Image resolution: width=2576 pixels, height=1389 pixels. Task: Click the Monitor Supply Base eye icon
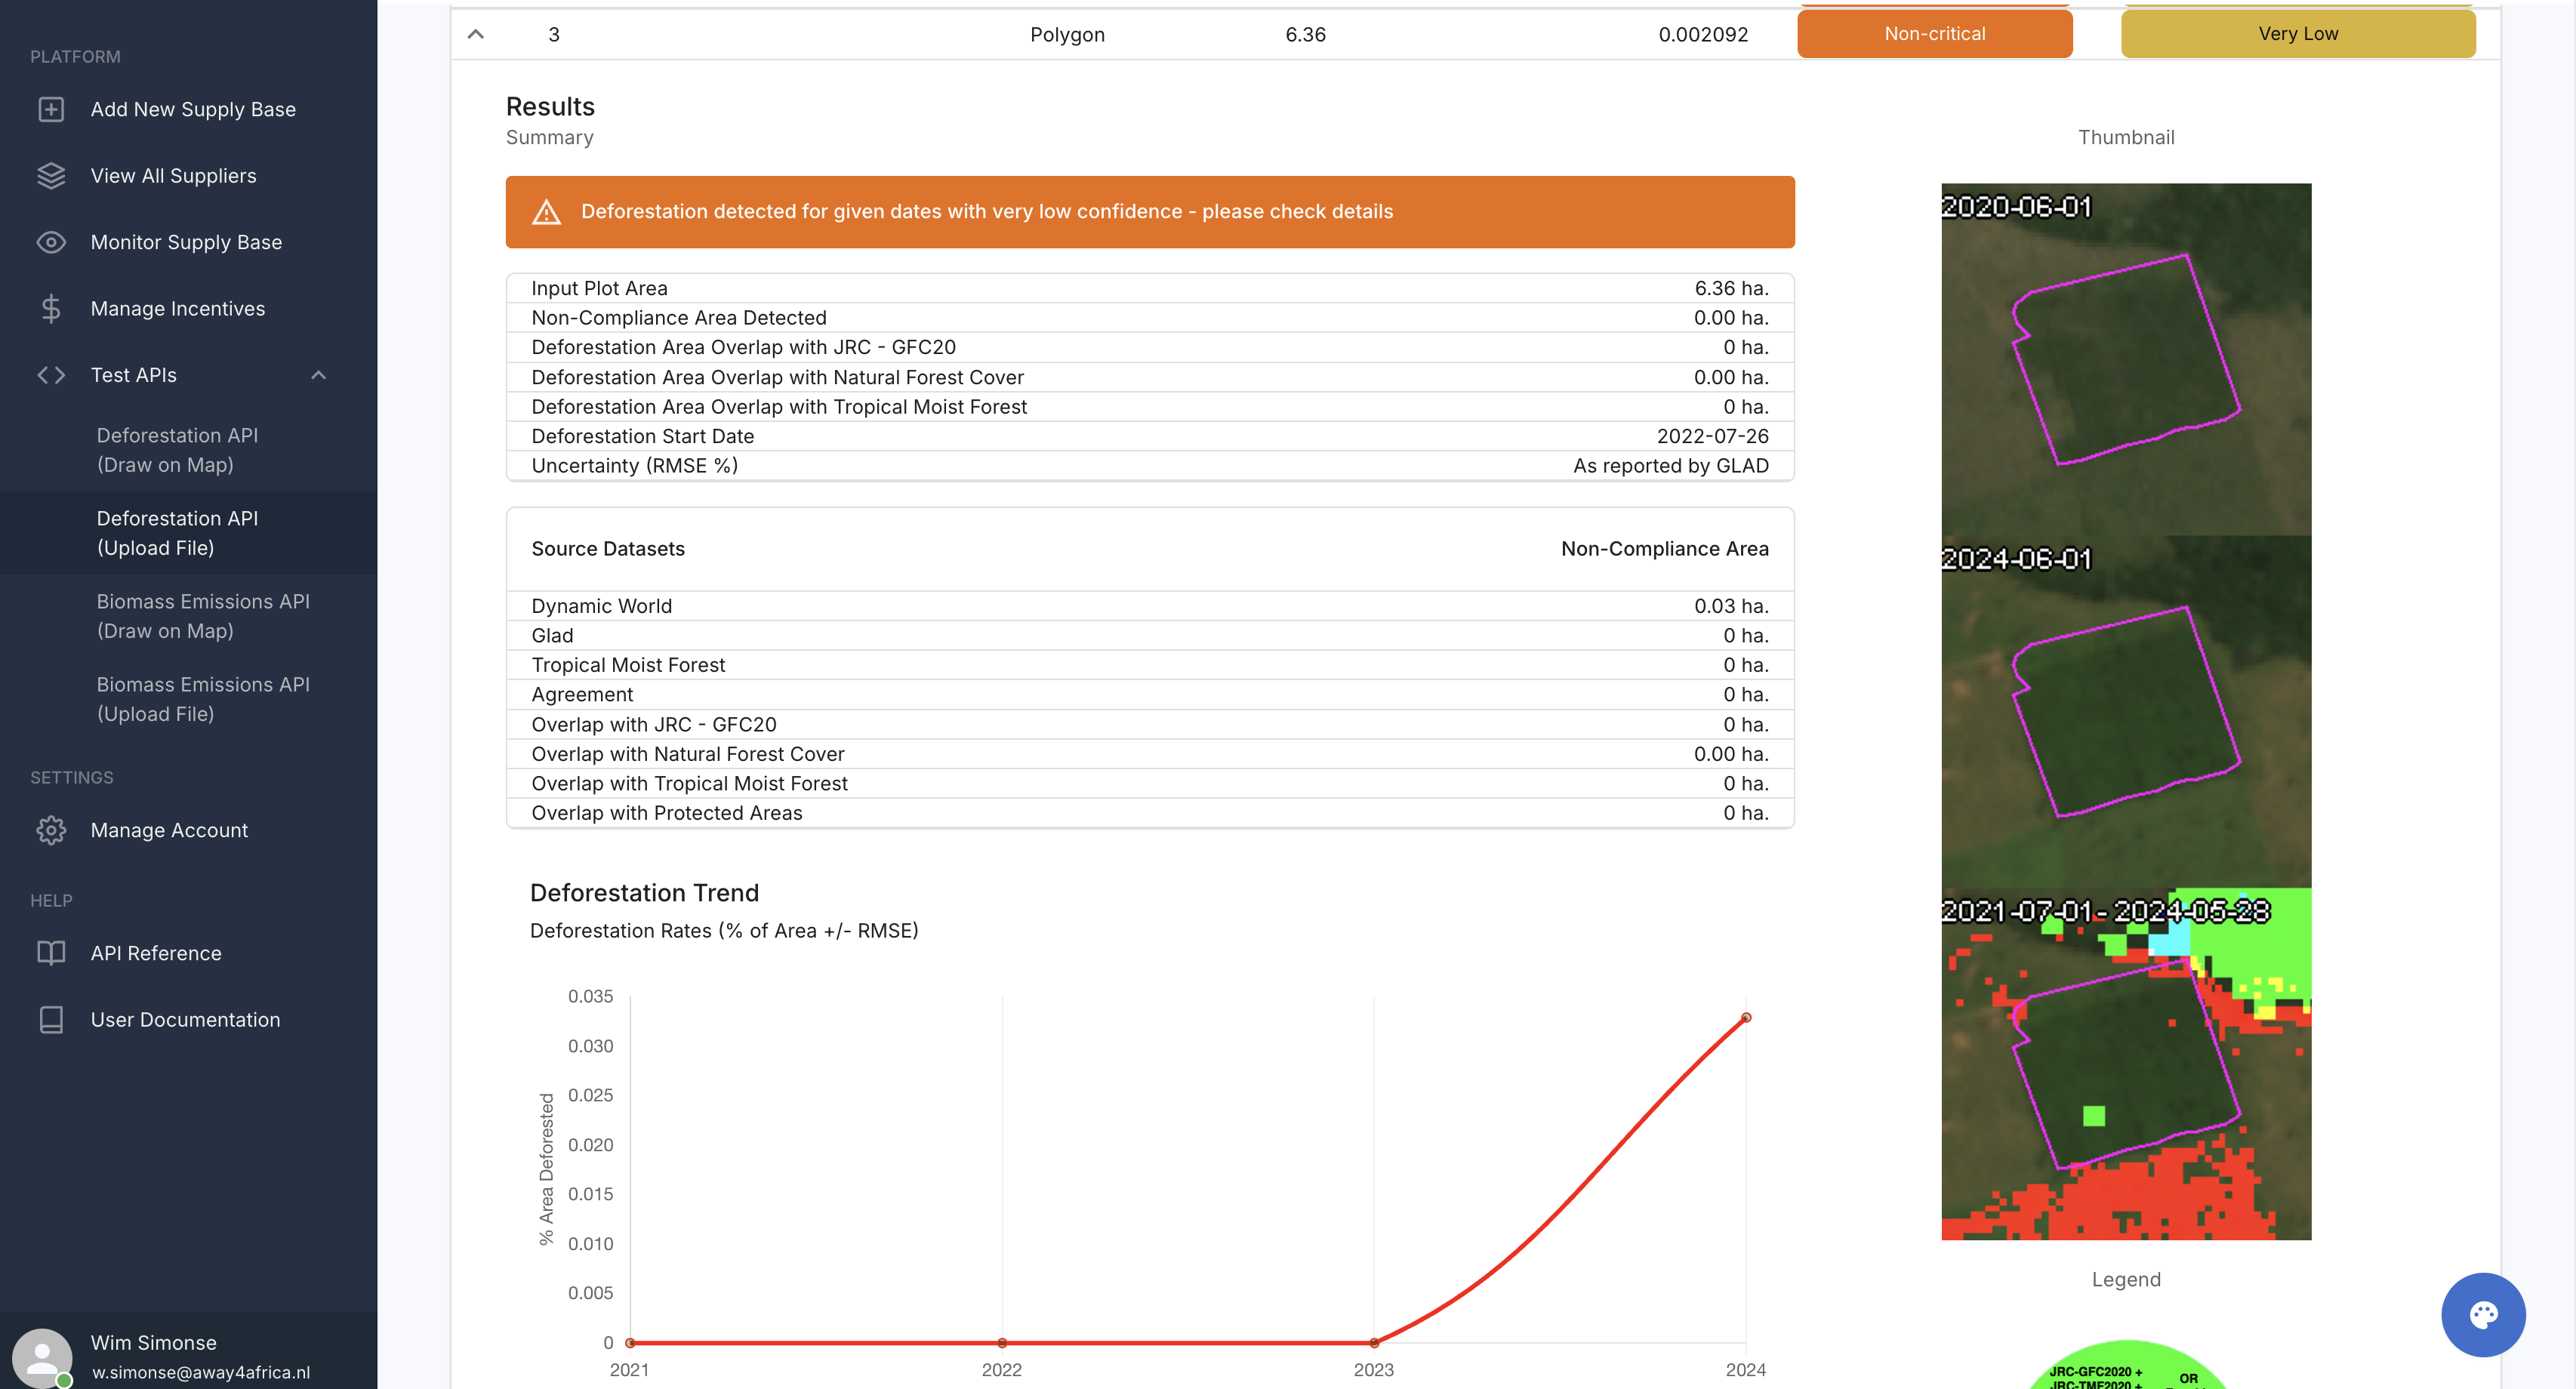click(x=51, y=242)
